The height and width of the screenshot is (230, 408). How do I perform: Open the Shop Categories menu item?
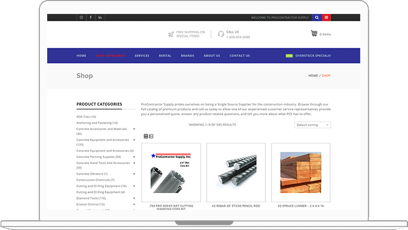point(111,56)
